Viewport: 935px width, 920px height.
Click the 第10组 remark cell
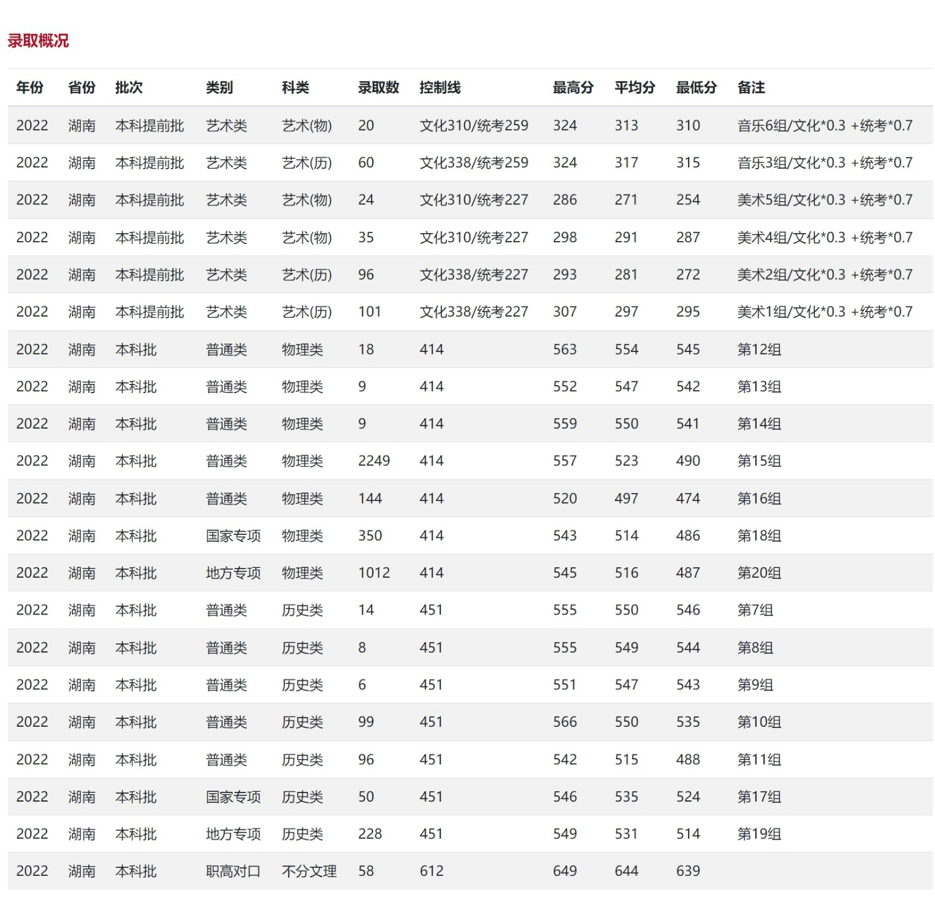759,722
